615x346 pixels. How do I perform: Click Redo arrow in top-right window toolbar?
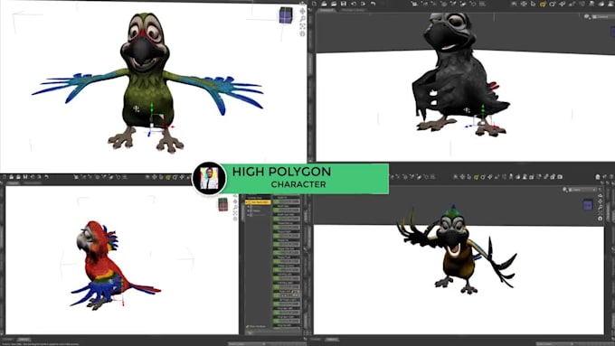363,4
